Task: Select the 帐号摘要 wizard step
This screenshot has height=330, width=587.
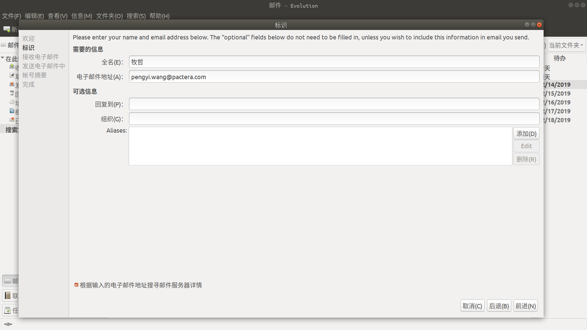Action: 35,75
